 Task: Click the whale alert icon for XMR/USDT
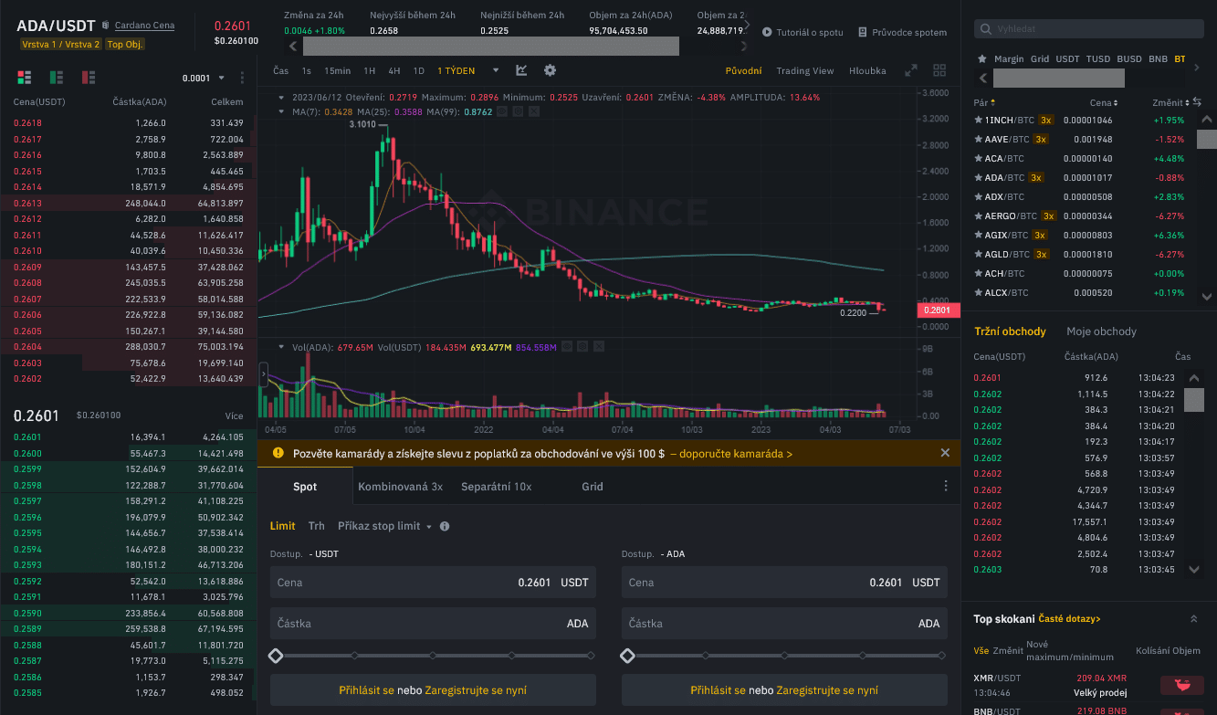click(1181, 686)
